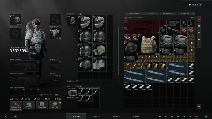Open the Wishlist
Screen dimensions: 212x119
[150, 13]
